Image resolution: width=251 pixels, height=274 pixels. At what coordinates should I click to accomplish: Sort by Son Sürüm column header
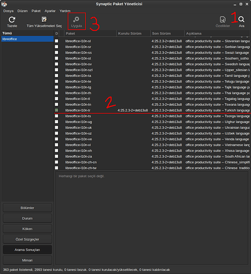pos(167,33)
